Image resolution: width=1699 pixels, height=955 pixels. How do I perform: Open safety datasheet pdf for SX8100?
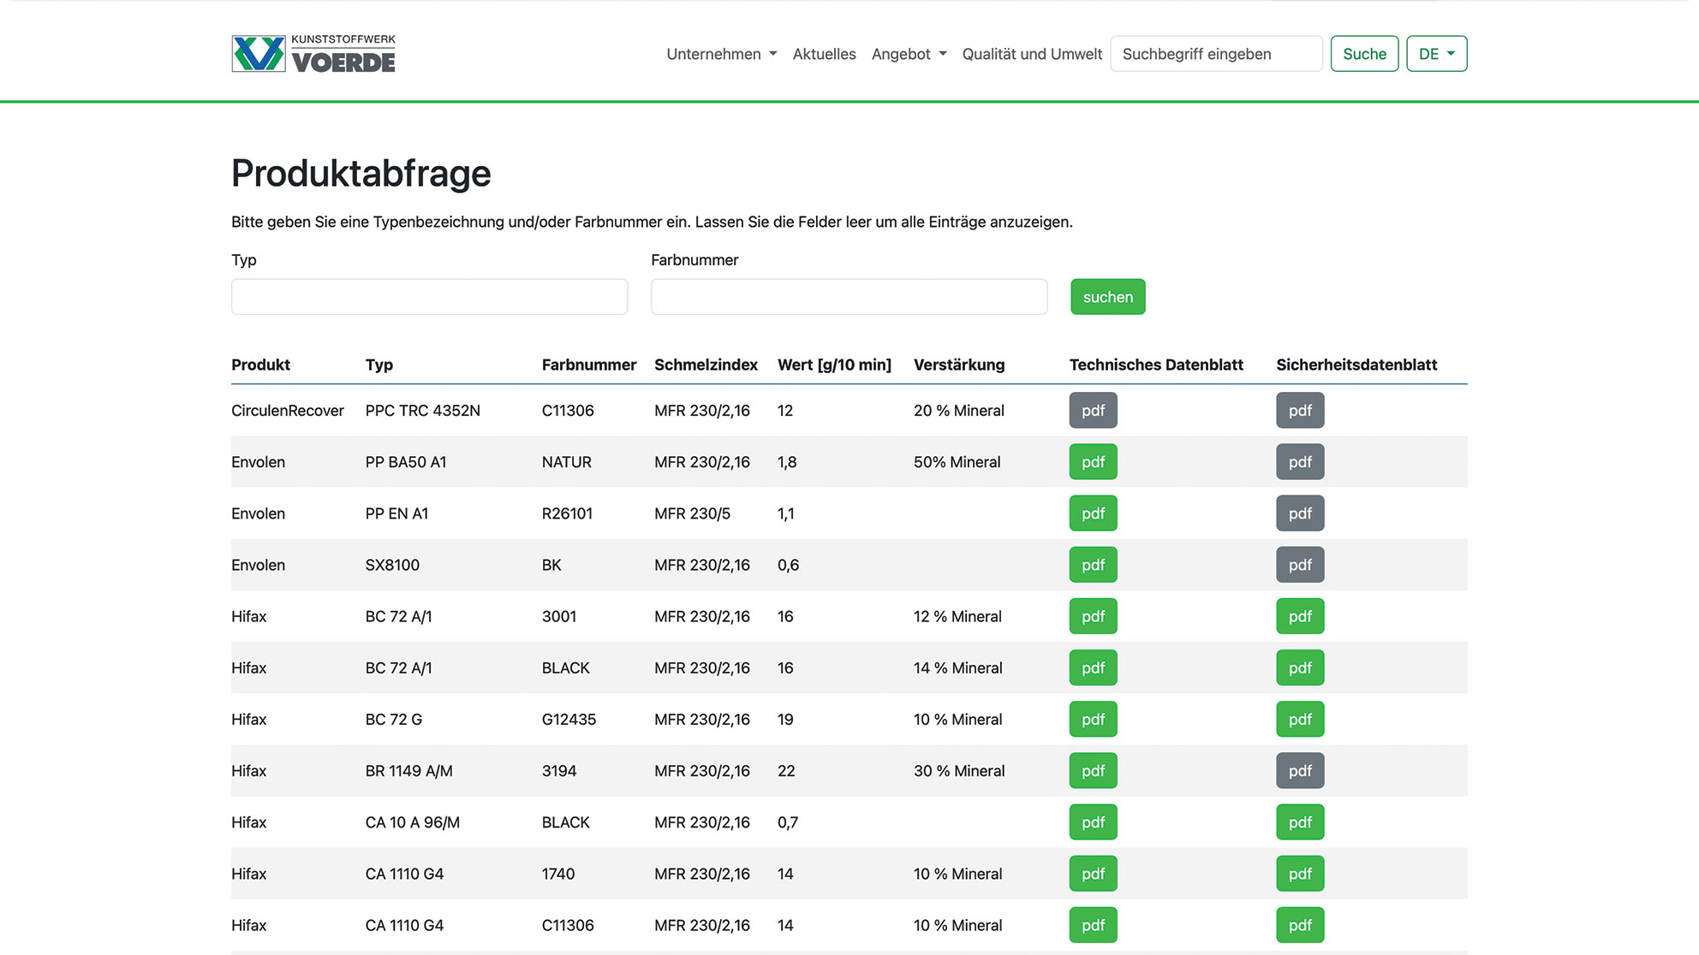pos(1300,565)
